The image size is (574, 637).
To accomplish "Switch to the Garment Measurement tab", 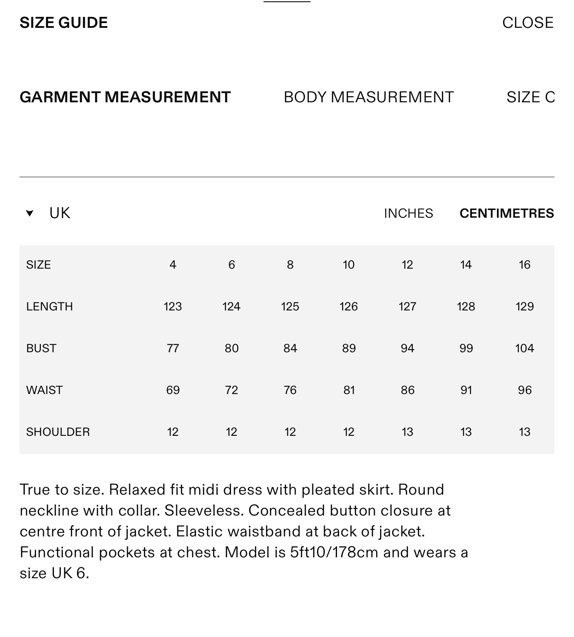I will click(x=125, y=97).
